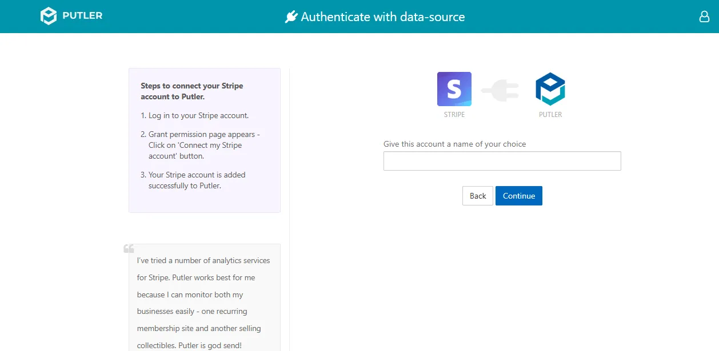Screen dimensions: 719x351
Task: Click the plug icon beside header title
Action: [291, 17]
